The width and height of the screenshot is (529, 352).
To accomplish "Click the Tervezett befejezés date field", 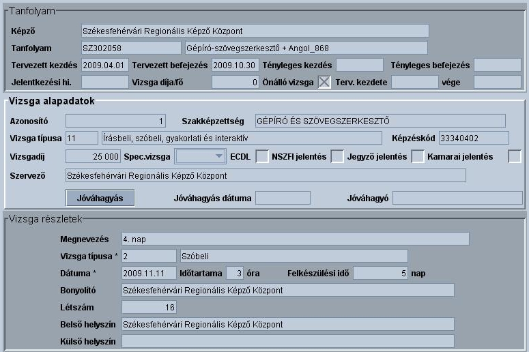I will click(x=235, y=65).
